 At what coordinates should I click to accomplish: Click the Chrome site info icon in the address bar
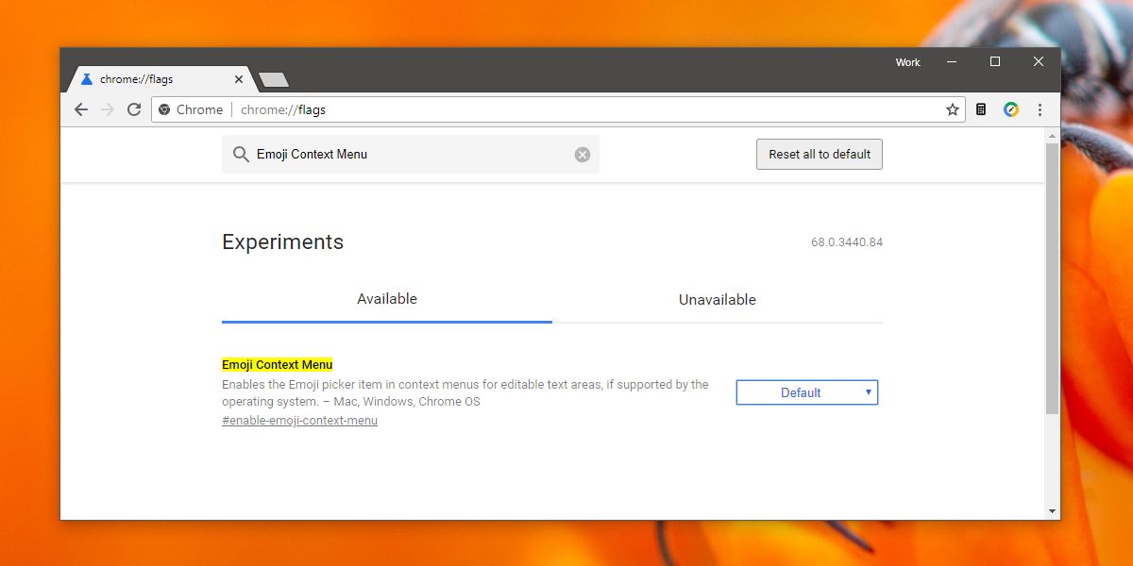pos(164,109)
